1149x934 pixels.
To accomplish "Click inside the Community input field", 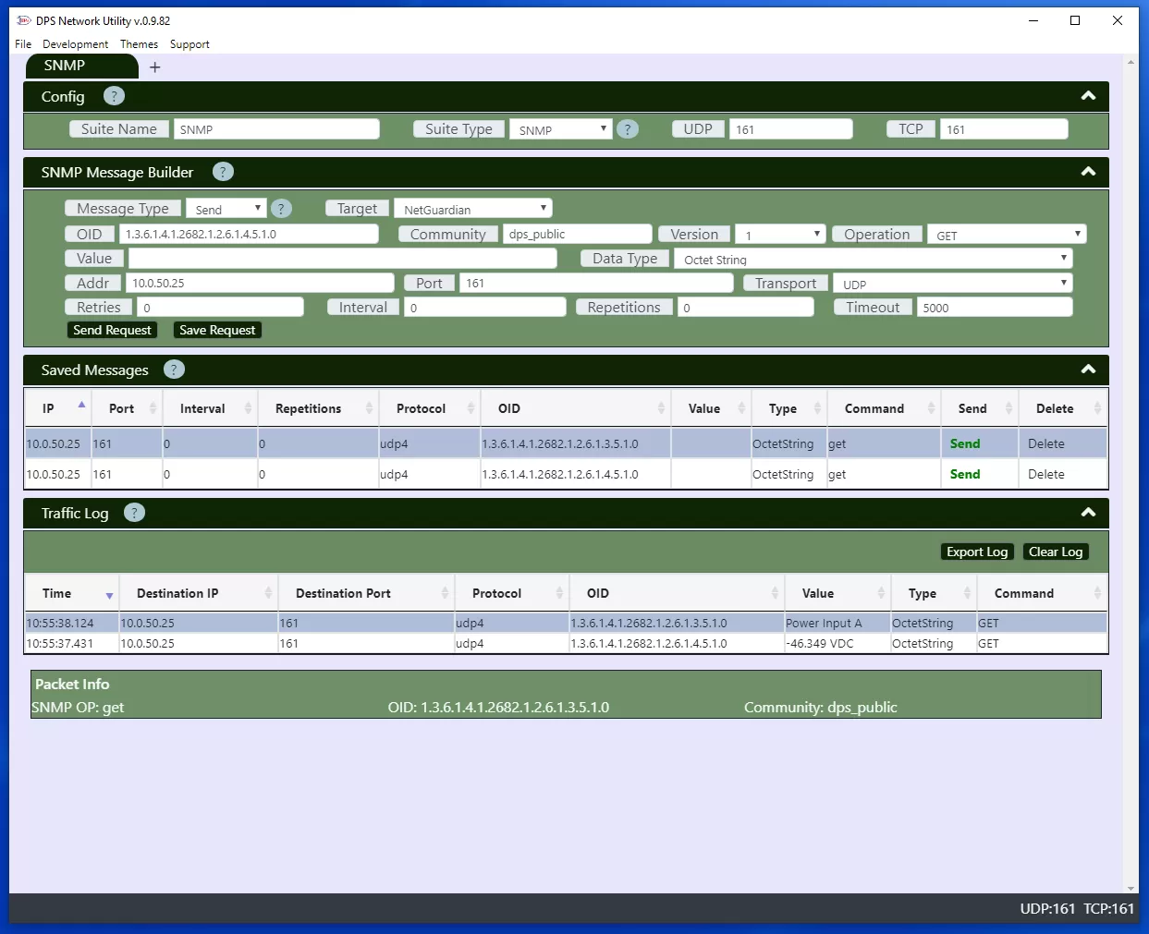I will [x=577, y=234].
